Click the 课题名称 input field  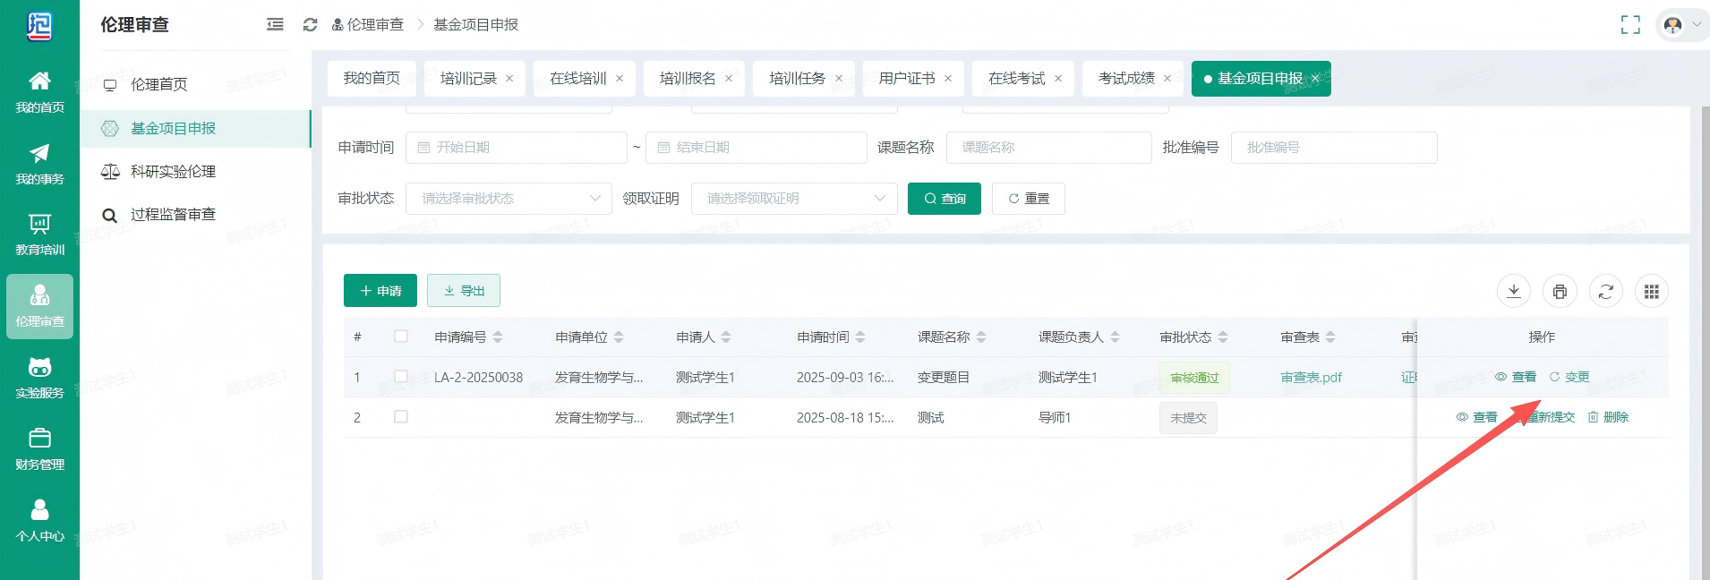coord(1048,148)
